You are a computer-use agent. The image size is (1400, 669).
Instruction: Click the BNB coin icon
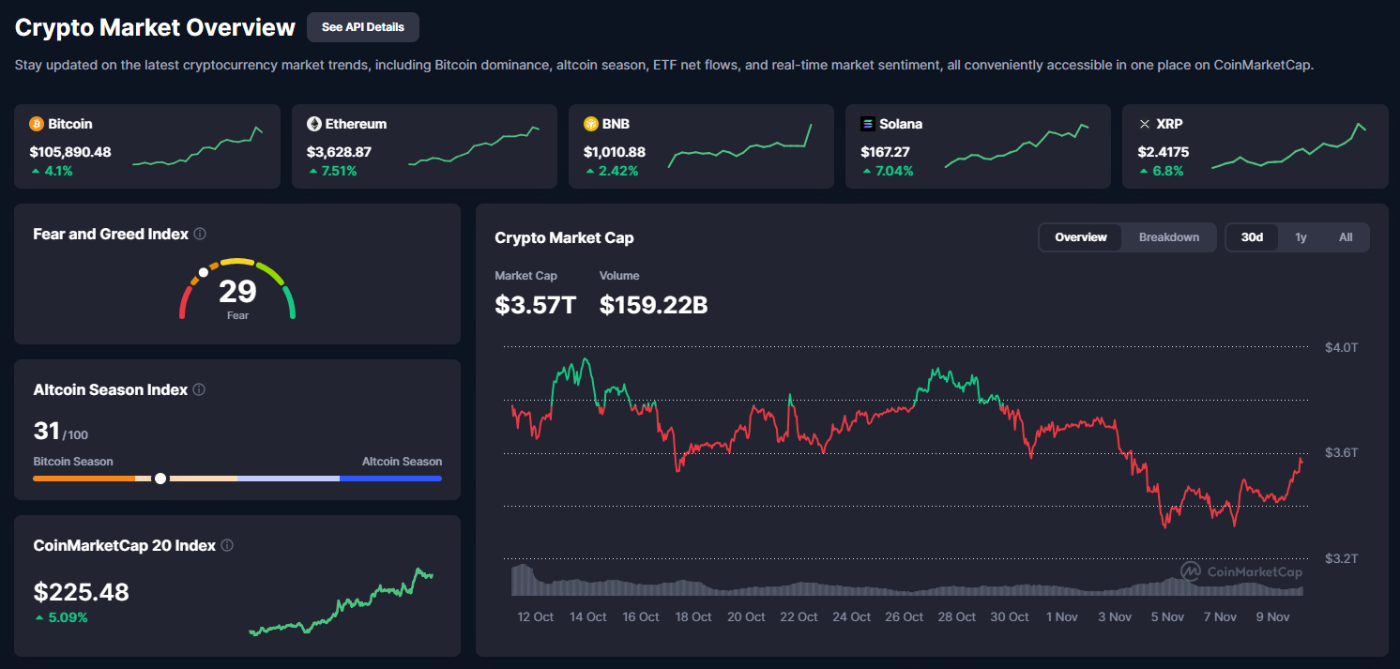pos(591,124)
